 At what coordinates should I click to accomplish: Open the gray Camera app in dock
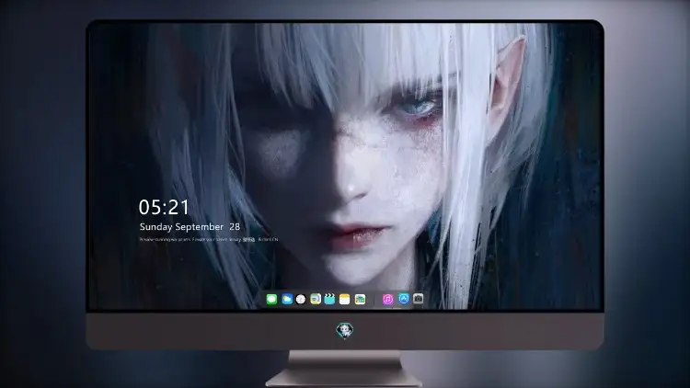(418, 299)
